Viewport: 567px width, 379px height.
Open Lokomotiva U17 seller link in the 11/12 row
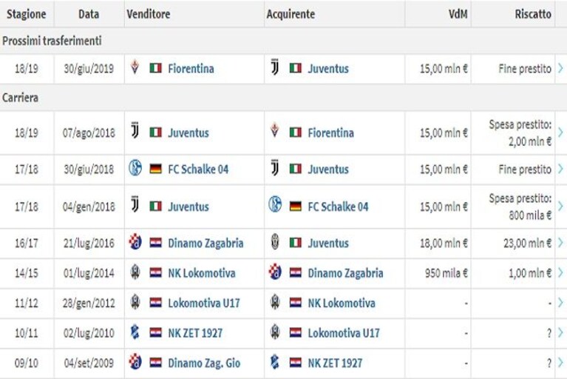coord(204,303)
